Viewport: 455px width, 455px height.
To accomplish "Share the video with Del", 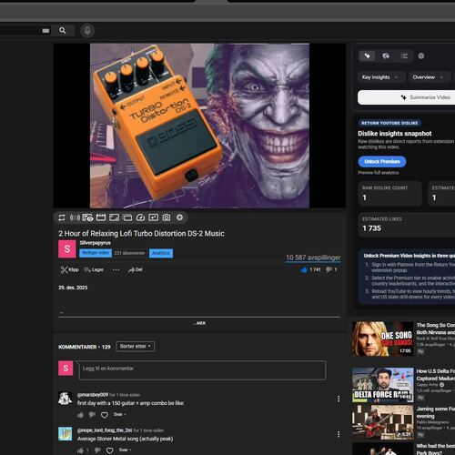I will pyautogui.click(x=136, y=269).
